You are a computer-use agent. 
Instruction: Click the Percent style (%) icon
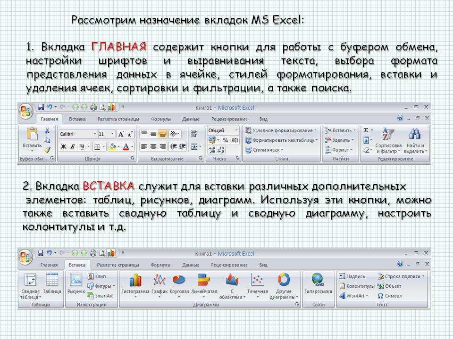tap(226, 140)
